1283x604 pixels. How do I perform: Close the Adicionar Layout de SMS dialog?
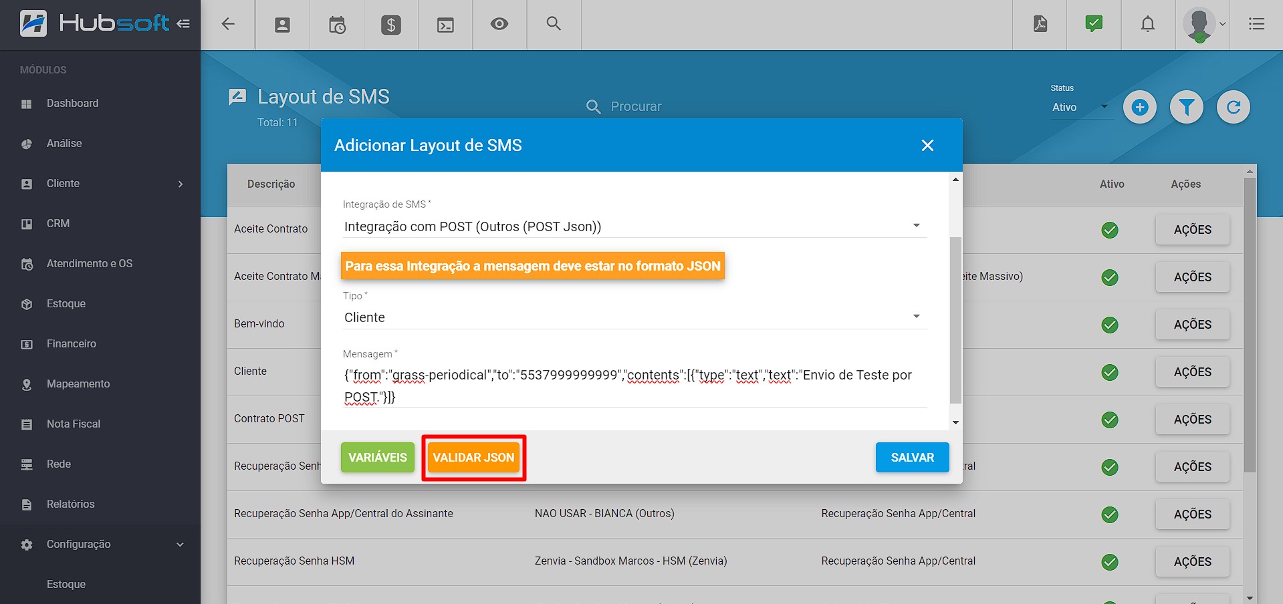point(927,145)
